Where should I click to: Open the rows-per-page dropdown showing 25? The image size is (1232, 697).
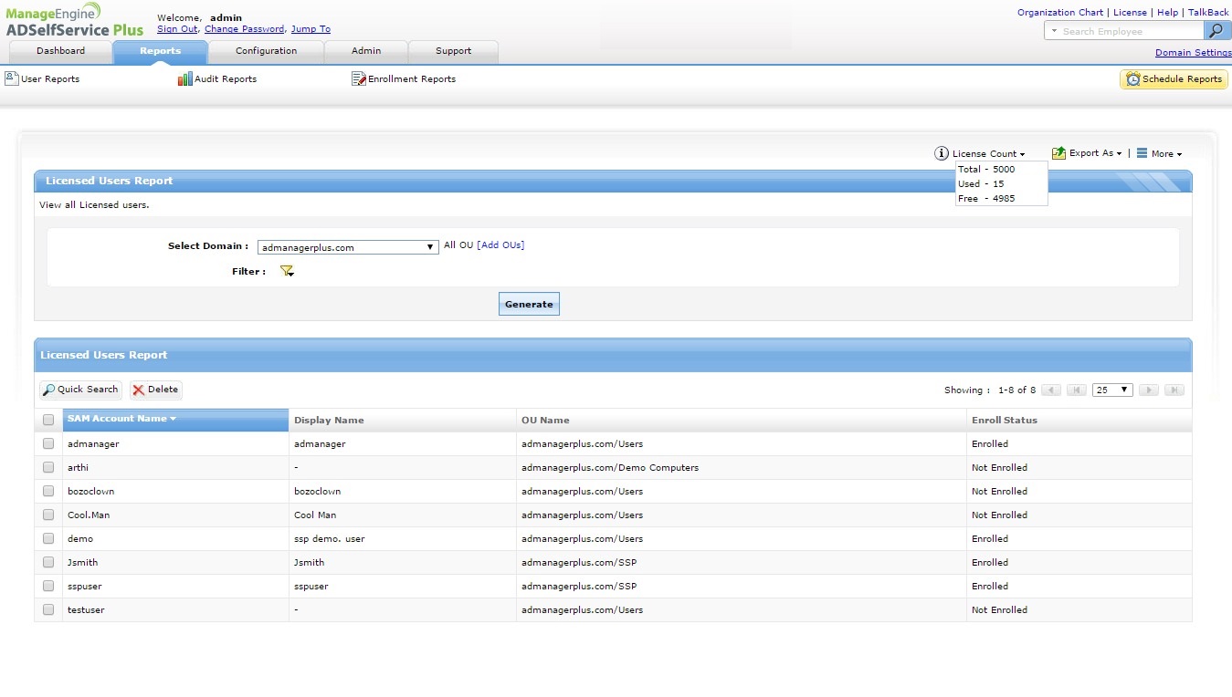pyautogui.click(x=1112, y=390)
